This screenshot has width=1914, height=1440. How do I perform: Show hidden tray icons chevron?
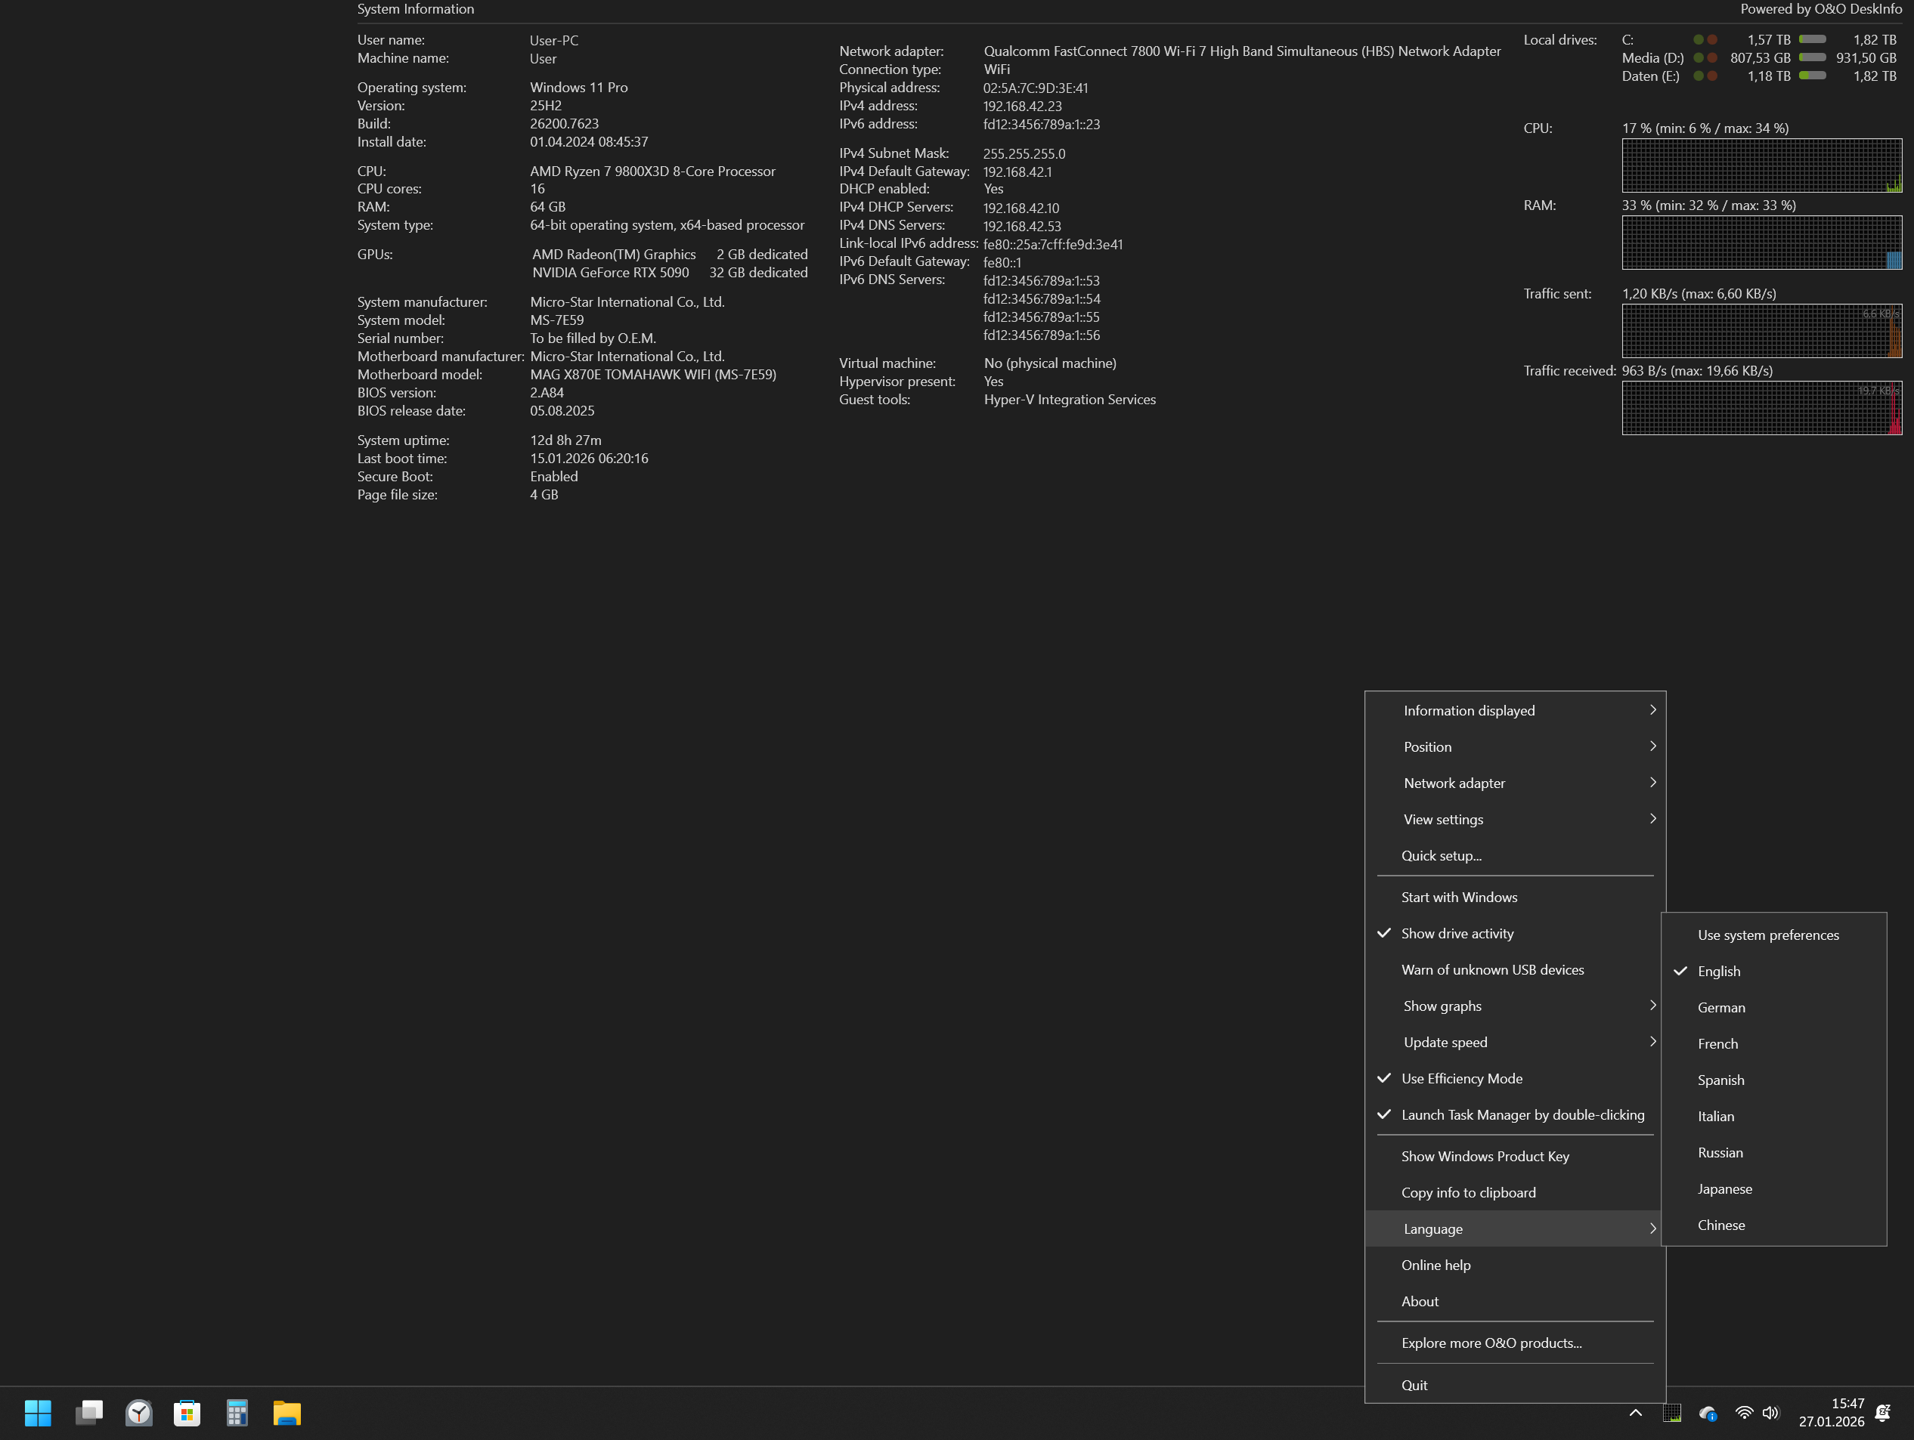[1635, 1414]
